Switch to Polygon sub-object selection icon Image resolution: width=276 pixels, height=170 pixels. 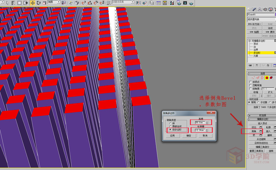pyautogui.click(x=267, y=78)
